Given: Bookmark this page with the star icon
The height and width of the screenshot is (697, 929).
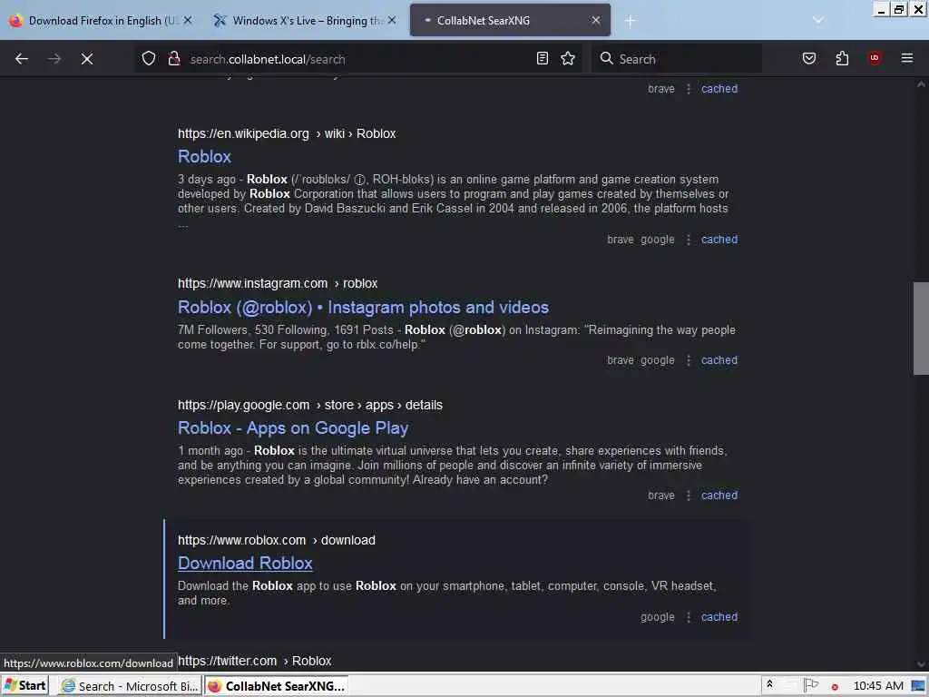Looking at the screenshot, I should [568, 59].
